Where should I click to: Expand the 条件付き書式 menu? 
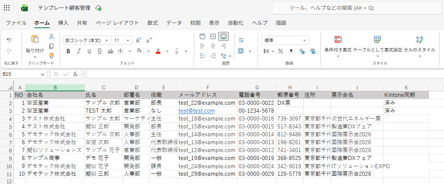tap(338, 47)
